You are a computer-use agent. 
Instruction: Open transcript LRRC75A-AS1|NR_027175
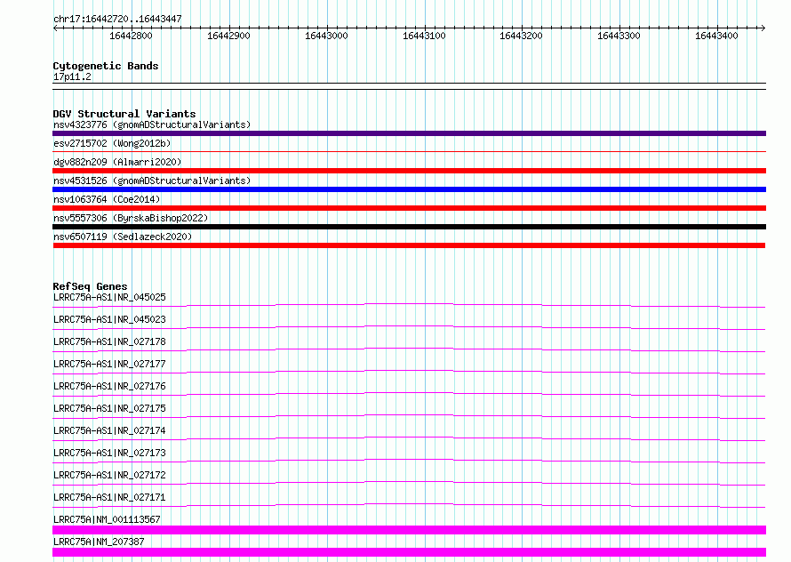pyautogui.click(x=109, y=408)
